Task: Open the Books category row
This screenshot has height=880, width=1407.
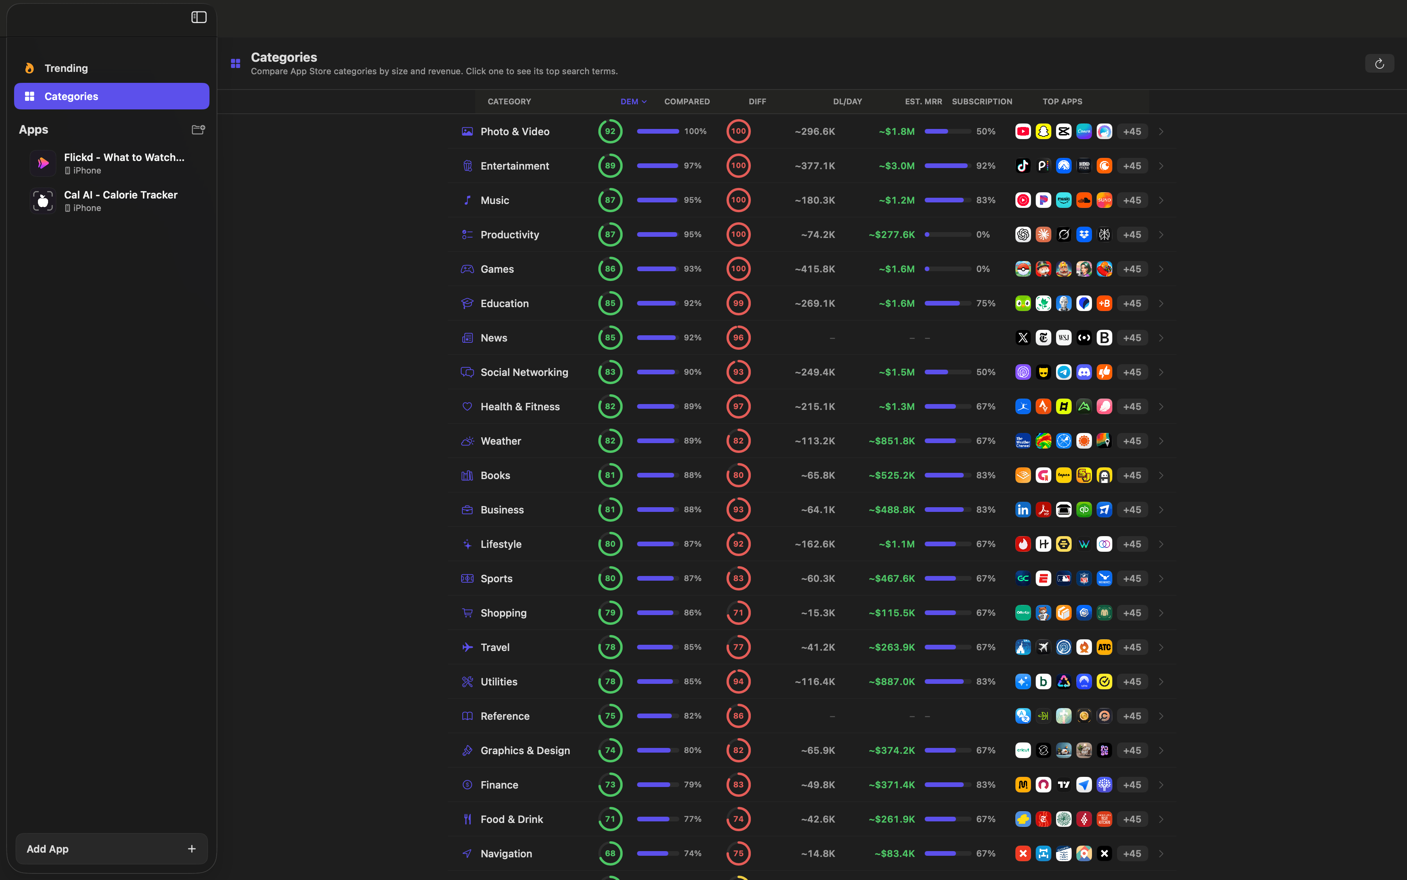Action: tap(811, 476)
